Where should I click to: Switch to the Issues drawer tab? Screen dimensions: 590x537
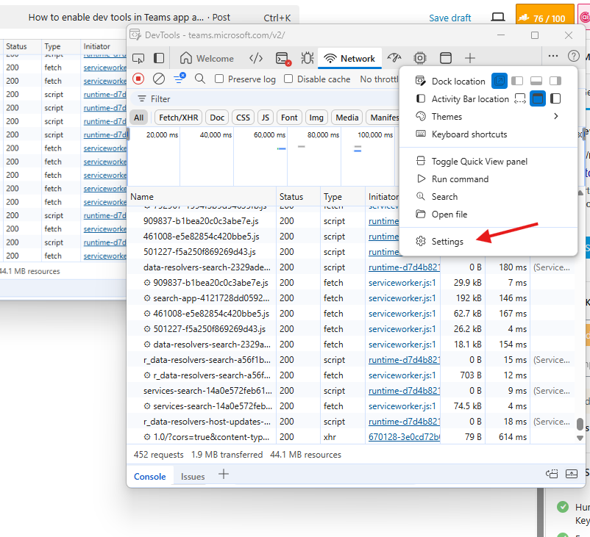(x=193, y=477)
